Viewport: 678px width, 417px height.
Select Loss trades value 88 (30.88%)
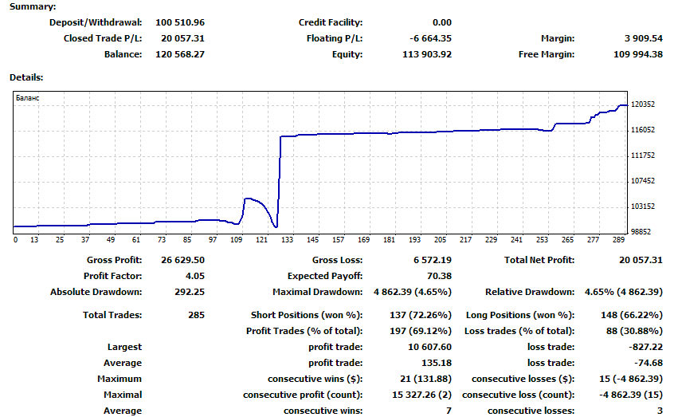[x=634, y=331]
